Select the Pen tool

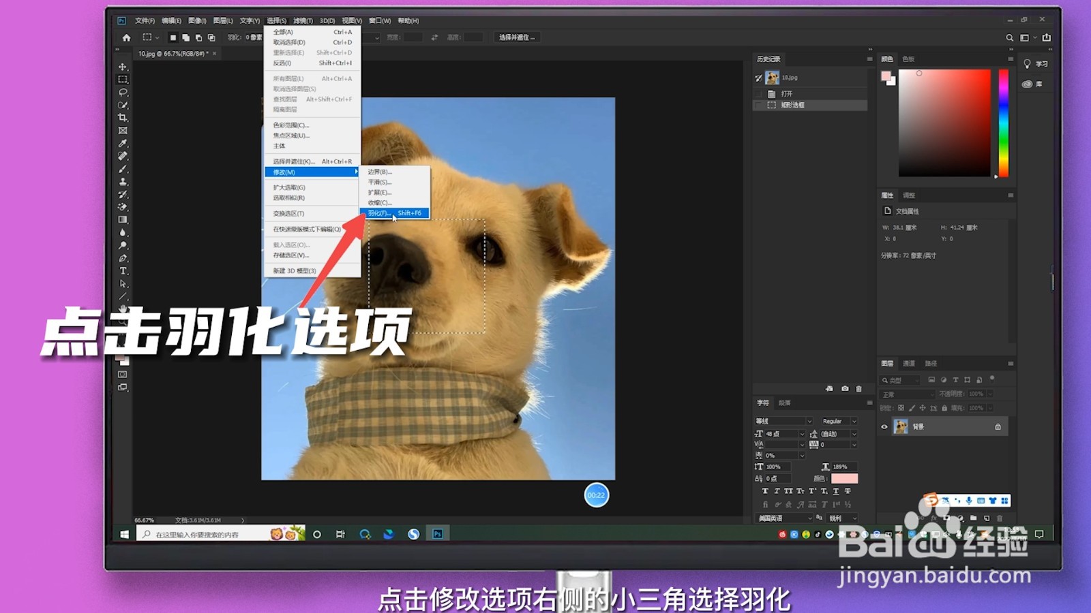click(x=123, y=258)
